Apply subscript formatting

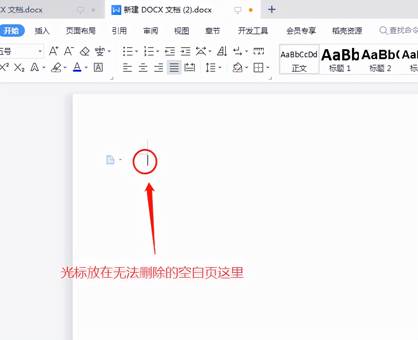pyautogui.click(x=19, y=68)
